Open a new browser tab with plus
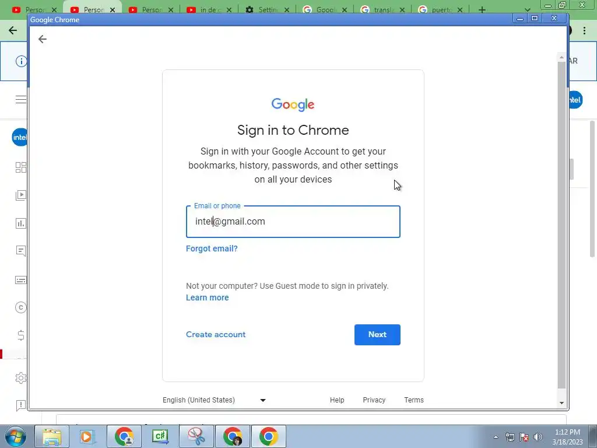The image size is (597, 448). click(x=482, y=10)
